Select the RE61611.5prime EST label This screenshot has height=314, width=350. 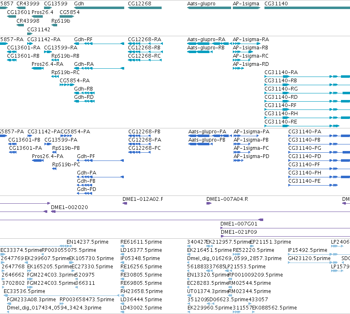point(141,242)
